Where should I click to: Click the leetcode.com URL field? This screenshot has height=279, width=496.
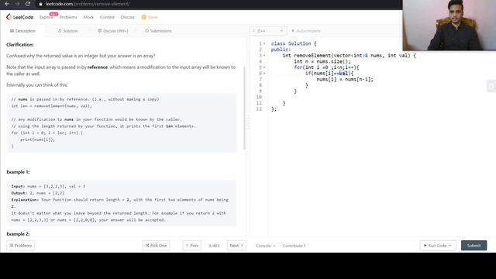point(88,4)
